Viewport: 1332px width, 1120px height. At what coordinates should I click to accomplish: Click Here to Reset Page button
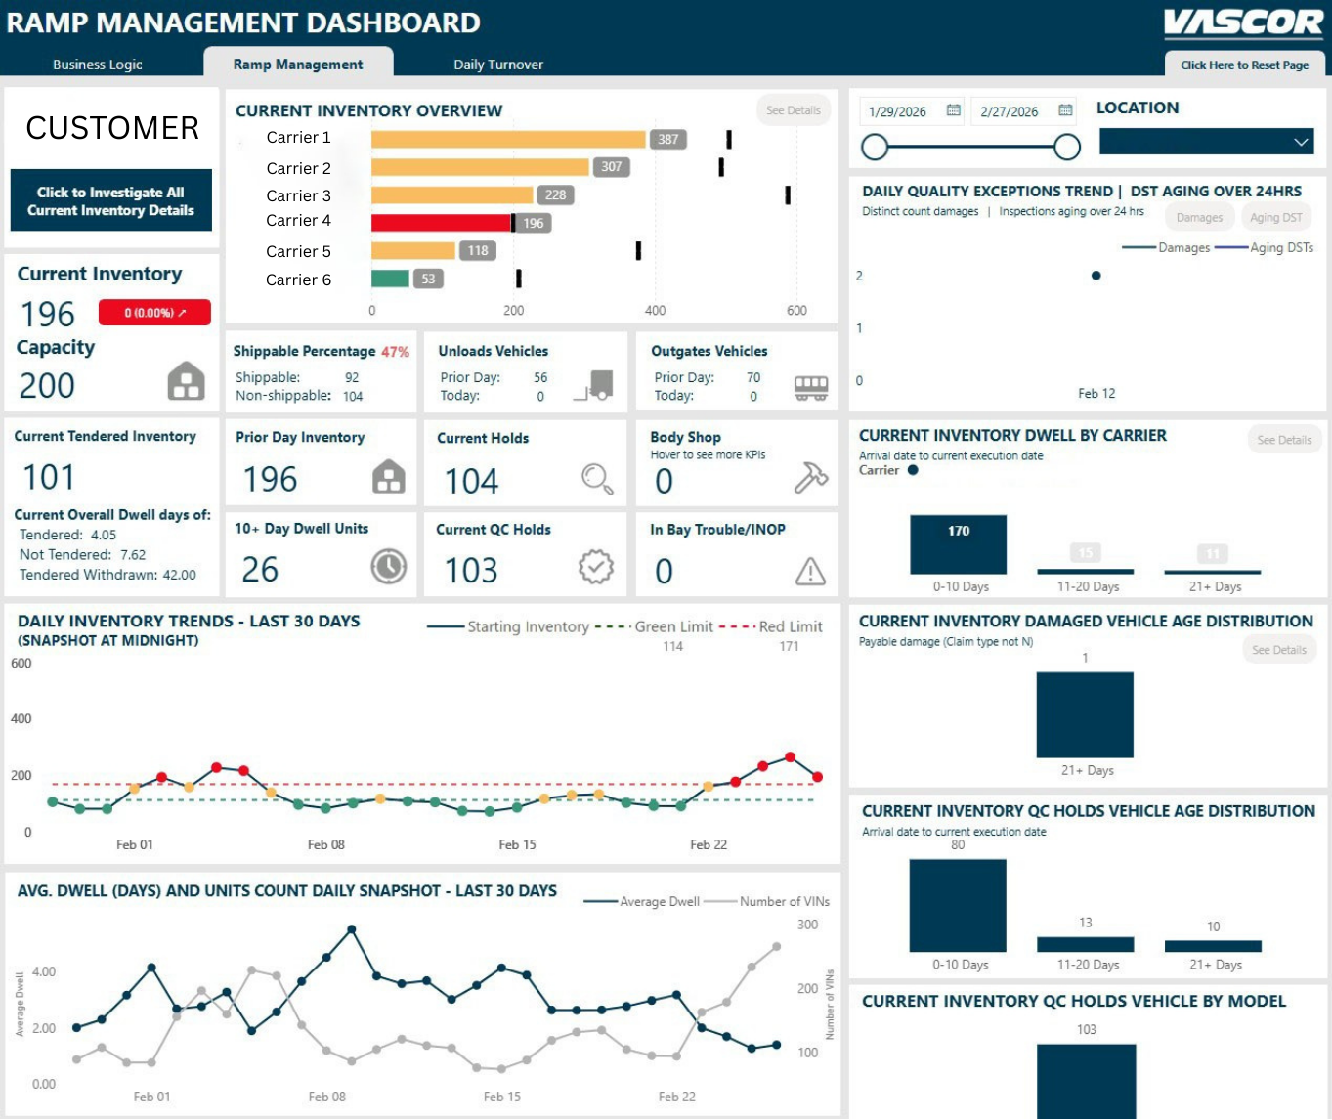click(1244, 65)
